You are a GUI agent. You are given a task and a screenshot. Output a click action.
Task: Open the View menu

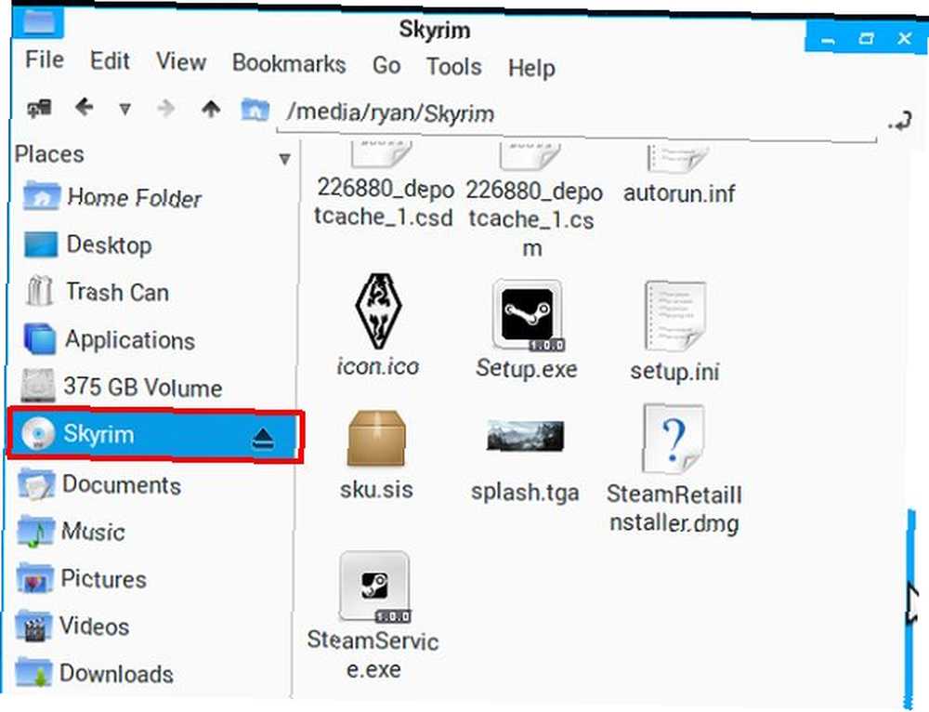coord(181,61)
